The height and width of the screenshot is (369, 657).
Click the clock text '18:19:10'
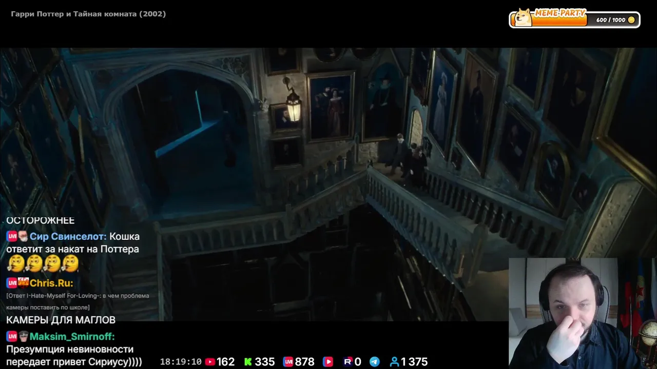181,362
